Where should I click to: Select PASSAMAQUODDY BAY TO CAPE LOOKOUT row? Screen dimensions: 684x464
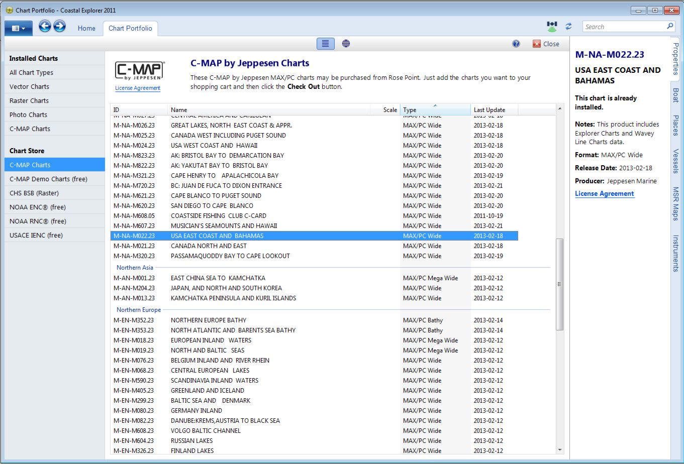pos(314,256)
